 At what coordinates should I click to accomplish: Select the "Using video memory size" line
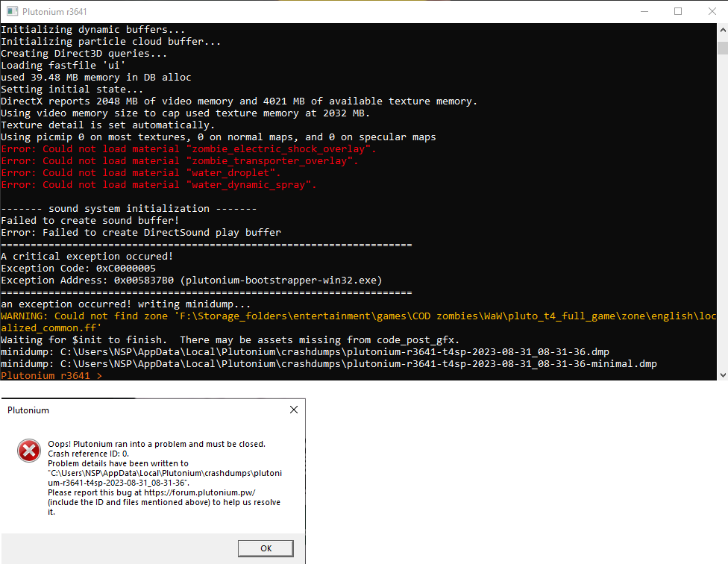click(x=185, y=113)
